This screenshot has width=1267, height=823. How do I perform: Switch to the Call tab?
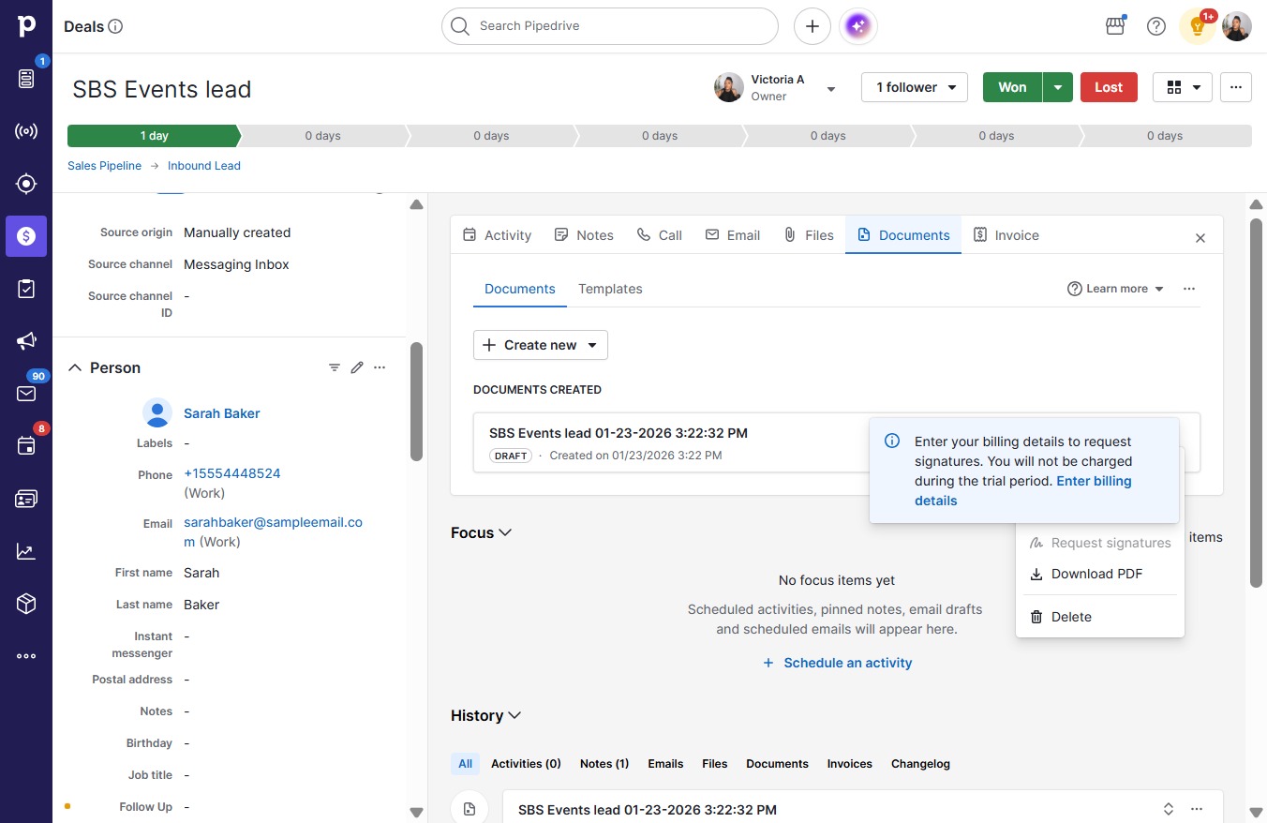[660, 235]
